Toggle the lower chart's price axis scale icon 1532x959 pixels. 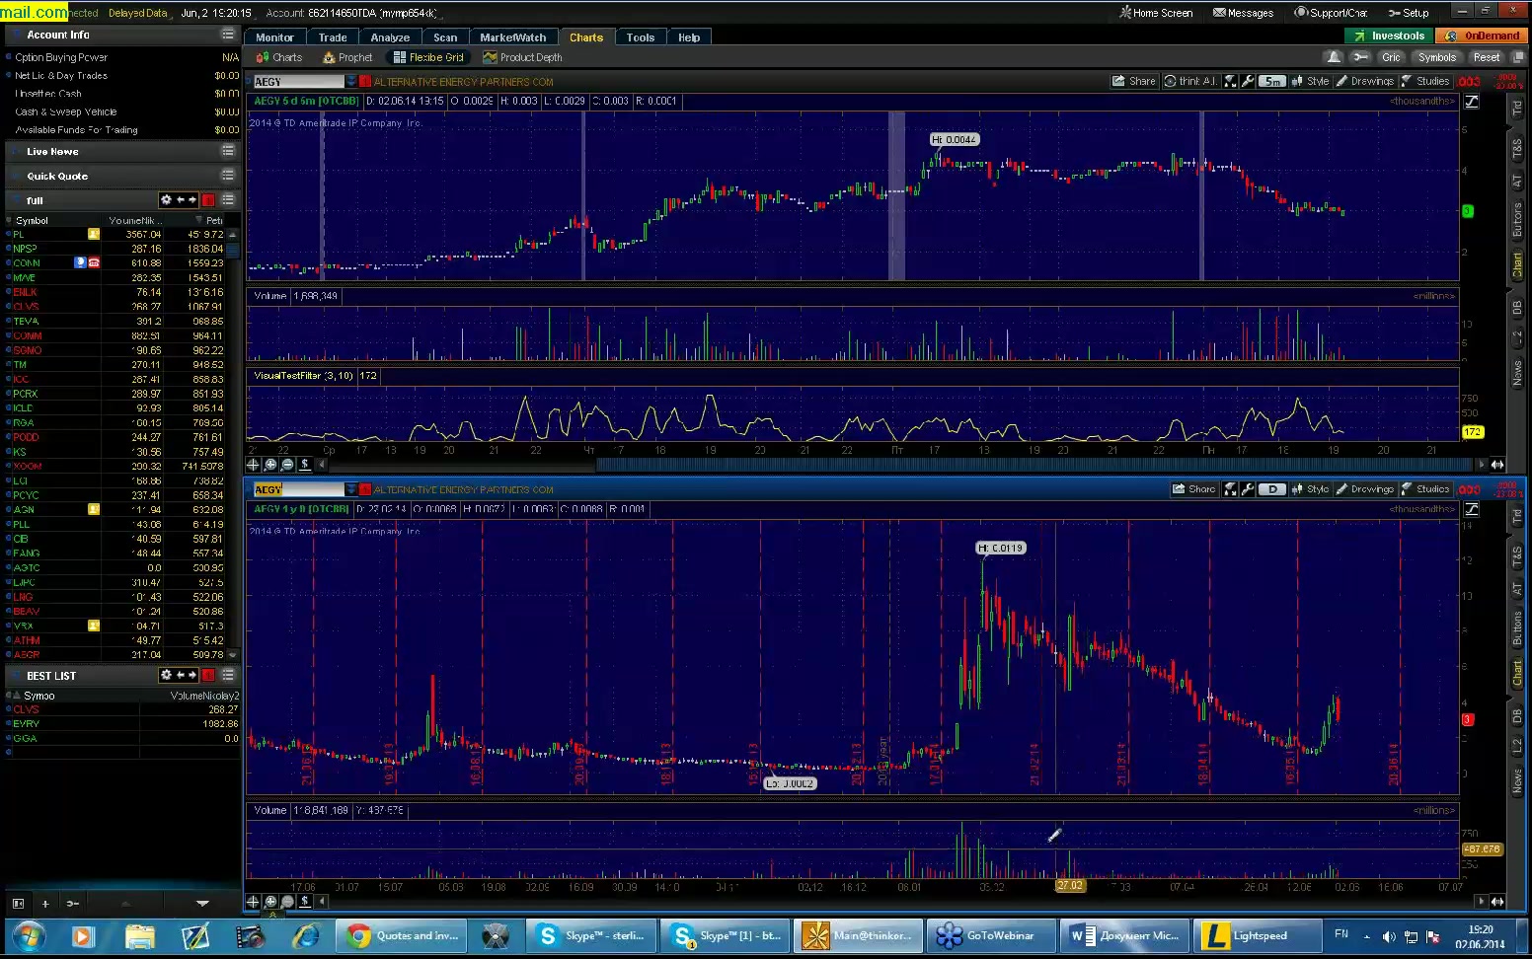point(1472,509)
